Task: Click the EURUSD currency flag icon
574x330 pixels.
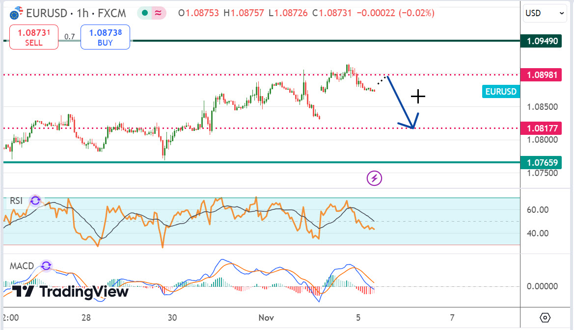Action: 16,13
